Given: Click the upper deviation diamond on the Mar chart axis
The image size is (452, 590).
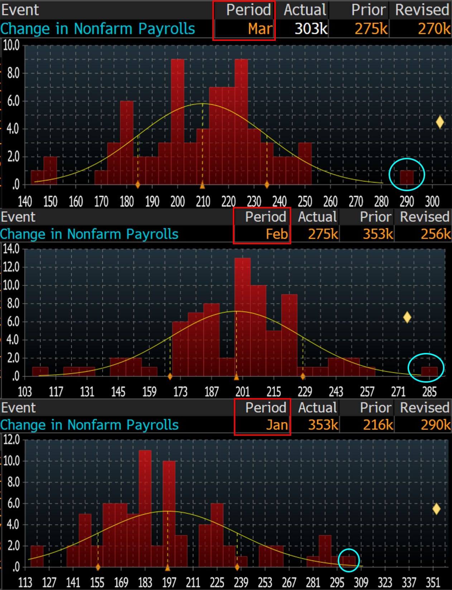Looking at the screenshot, I should coord(266,185).
